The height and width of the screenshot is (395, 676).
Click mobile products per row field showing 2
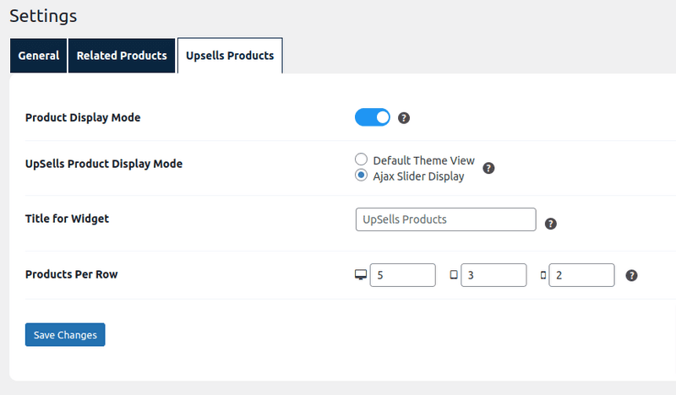(581, 275)
